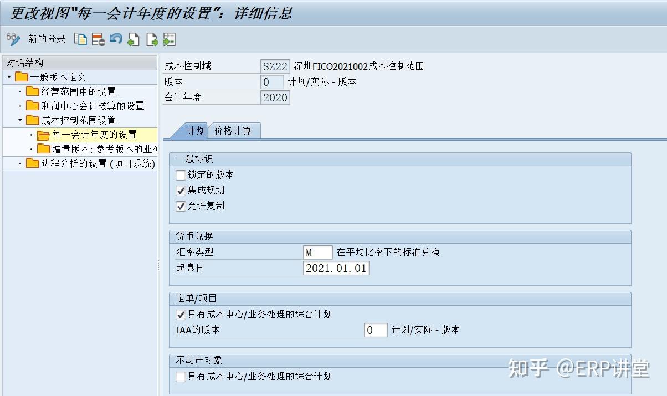The width and height of the screenshot is (667, 396).
Task: Click the display/change toggle glasses icon
Action: pyautogui.click(x=11, y=39)
